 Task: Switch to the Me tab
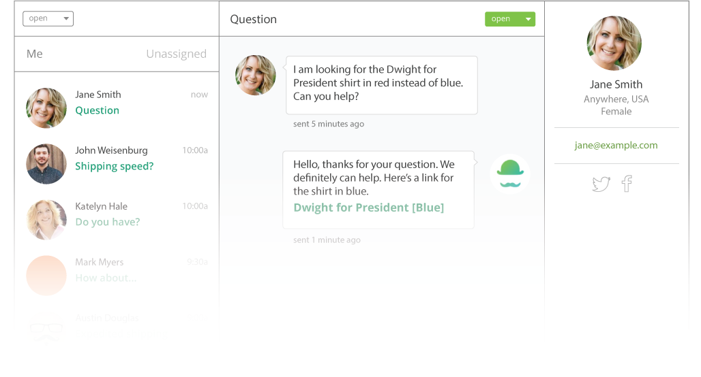pos(34,54)
